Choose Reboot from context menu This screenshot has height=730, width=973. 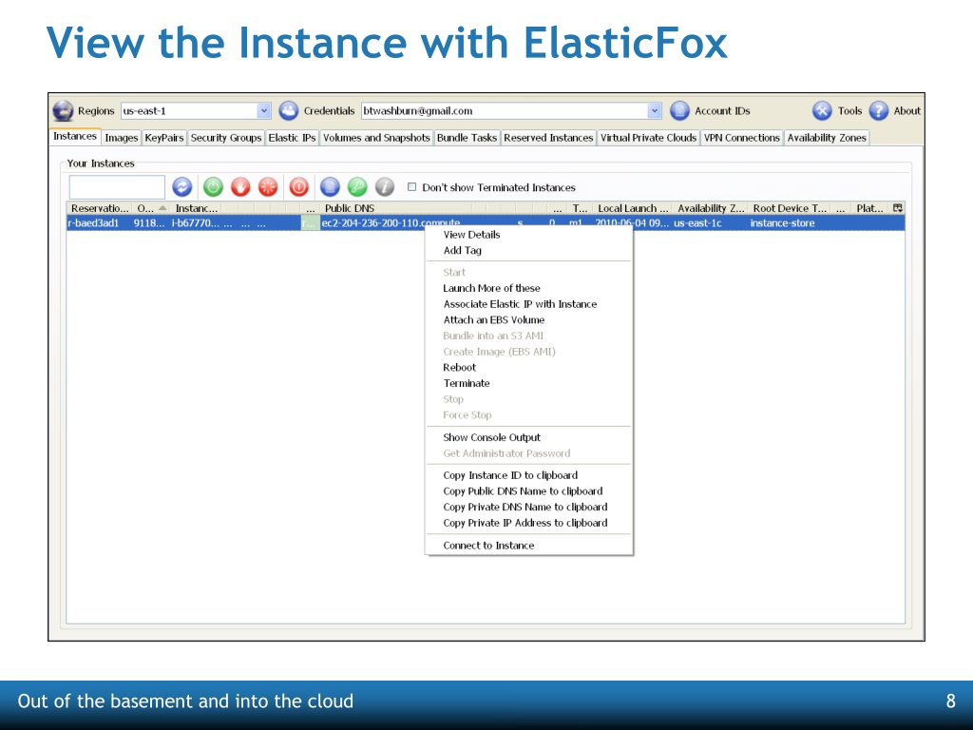click(x=528, y=368)
